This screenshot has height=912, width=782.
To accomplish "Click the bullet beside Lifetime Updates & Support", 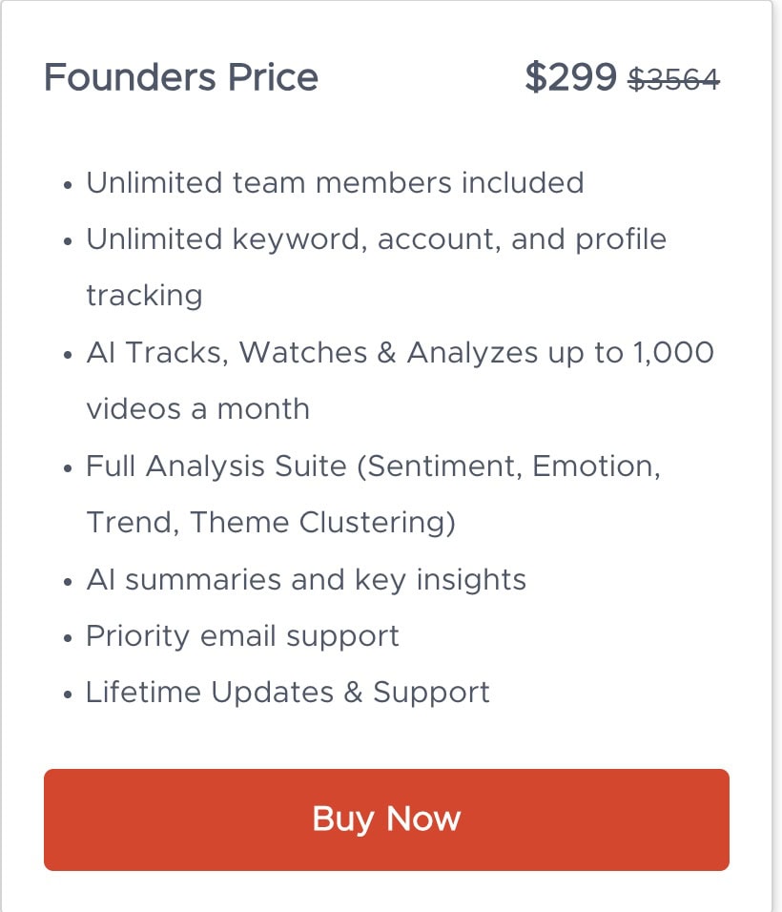I will pyautogui.click(x=67, y=694).
